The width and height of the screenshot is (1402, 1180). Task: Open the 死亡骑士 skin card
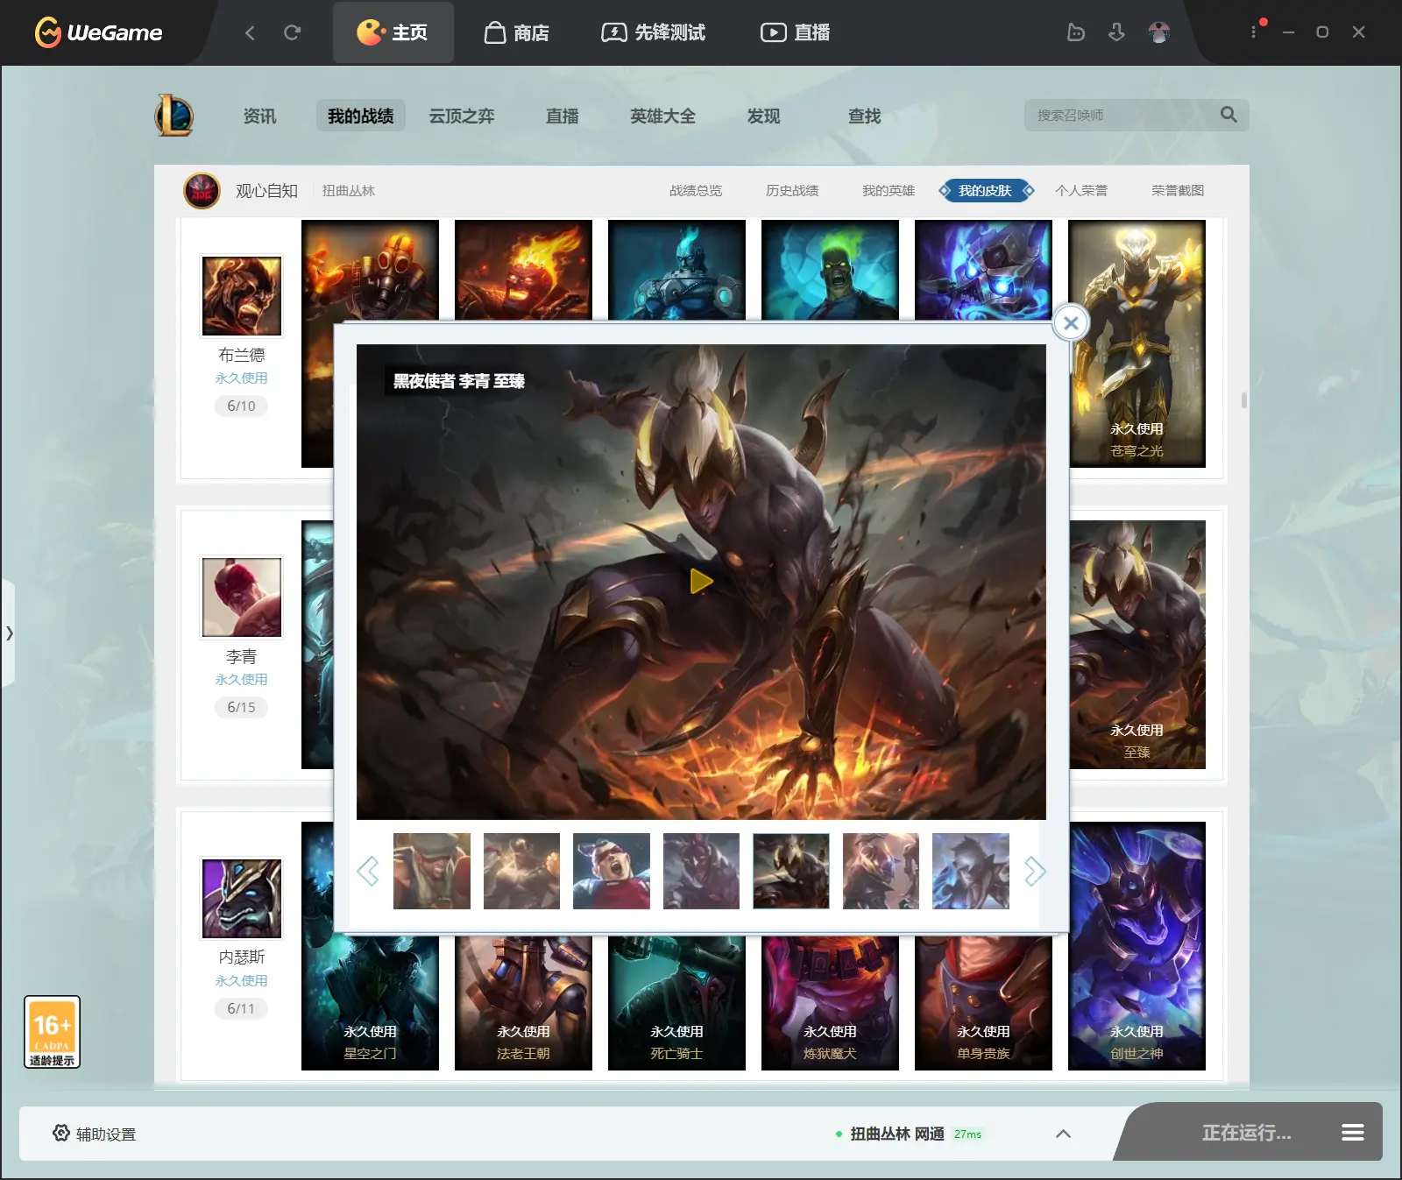coord(676,1003)
